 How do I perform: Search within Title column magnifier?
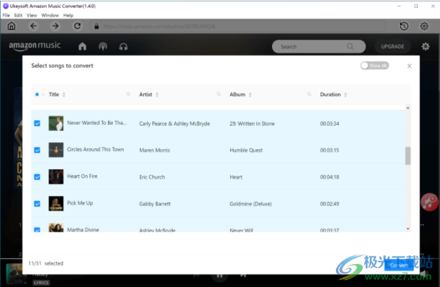click(128, 94)
